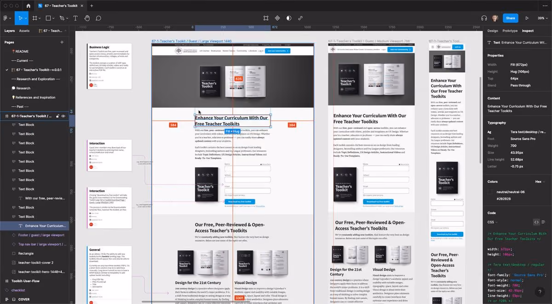Select the Pen tool
The height and width of the screenshot is (304, 552).
62,18
